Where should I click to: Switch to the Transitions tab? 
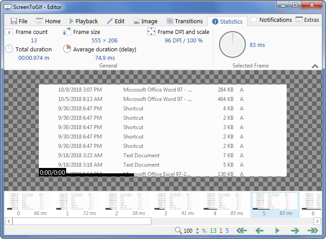[x=184, y=21]
